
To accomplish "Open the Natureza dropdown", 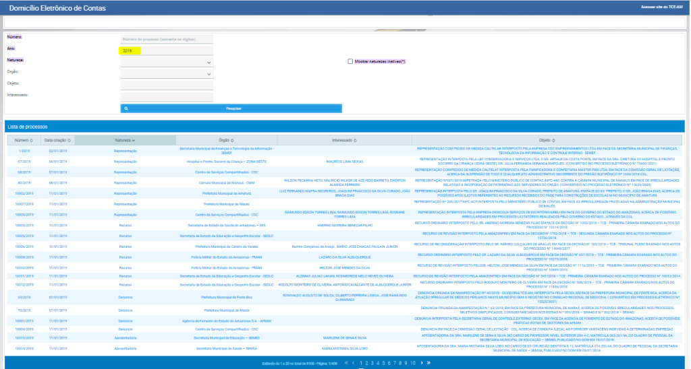I will [x=167, y=62].
